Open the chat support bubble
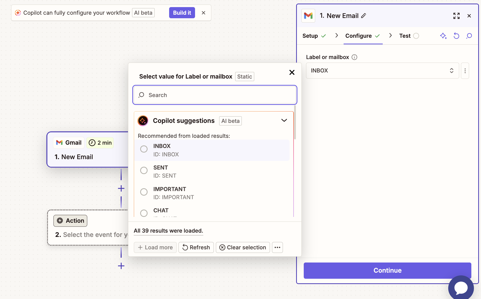This screenshot has width=481, height=299. coord(461,288)
